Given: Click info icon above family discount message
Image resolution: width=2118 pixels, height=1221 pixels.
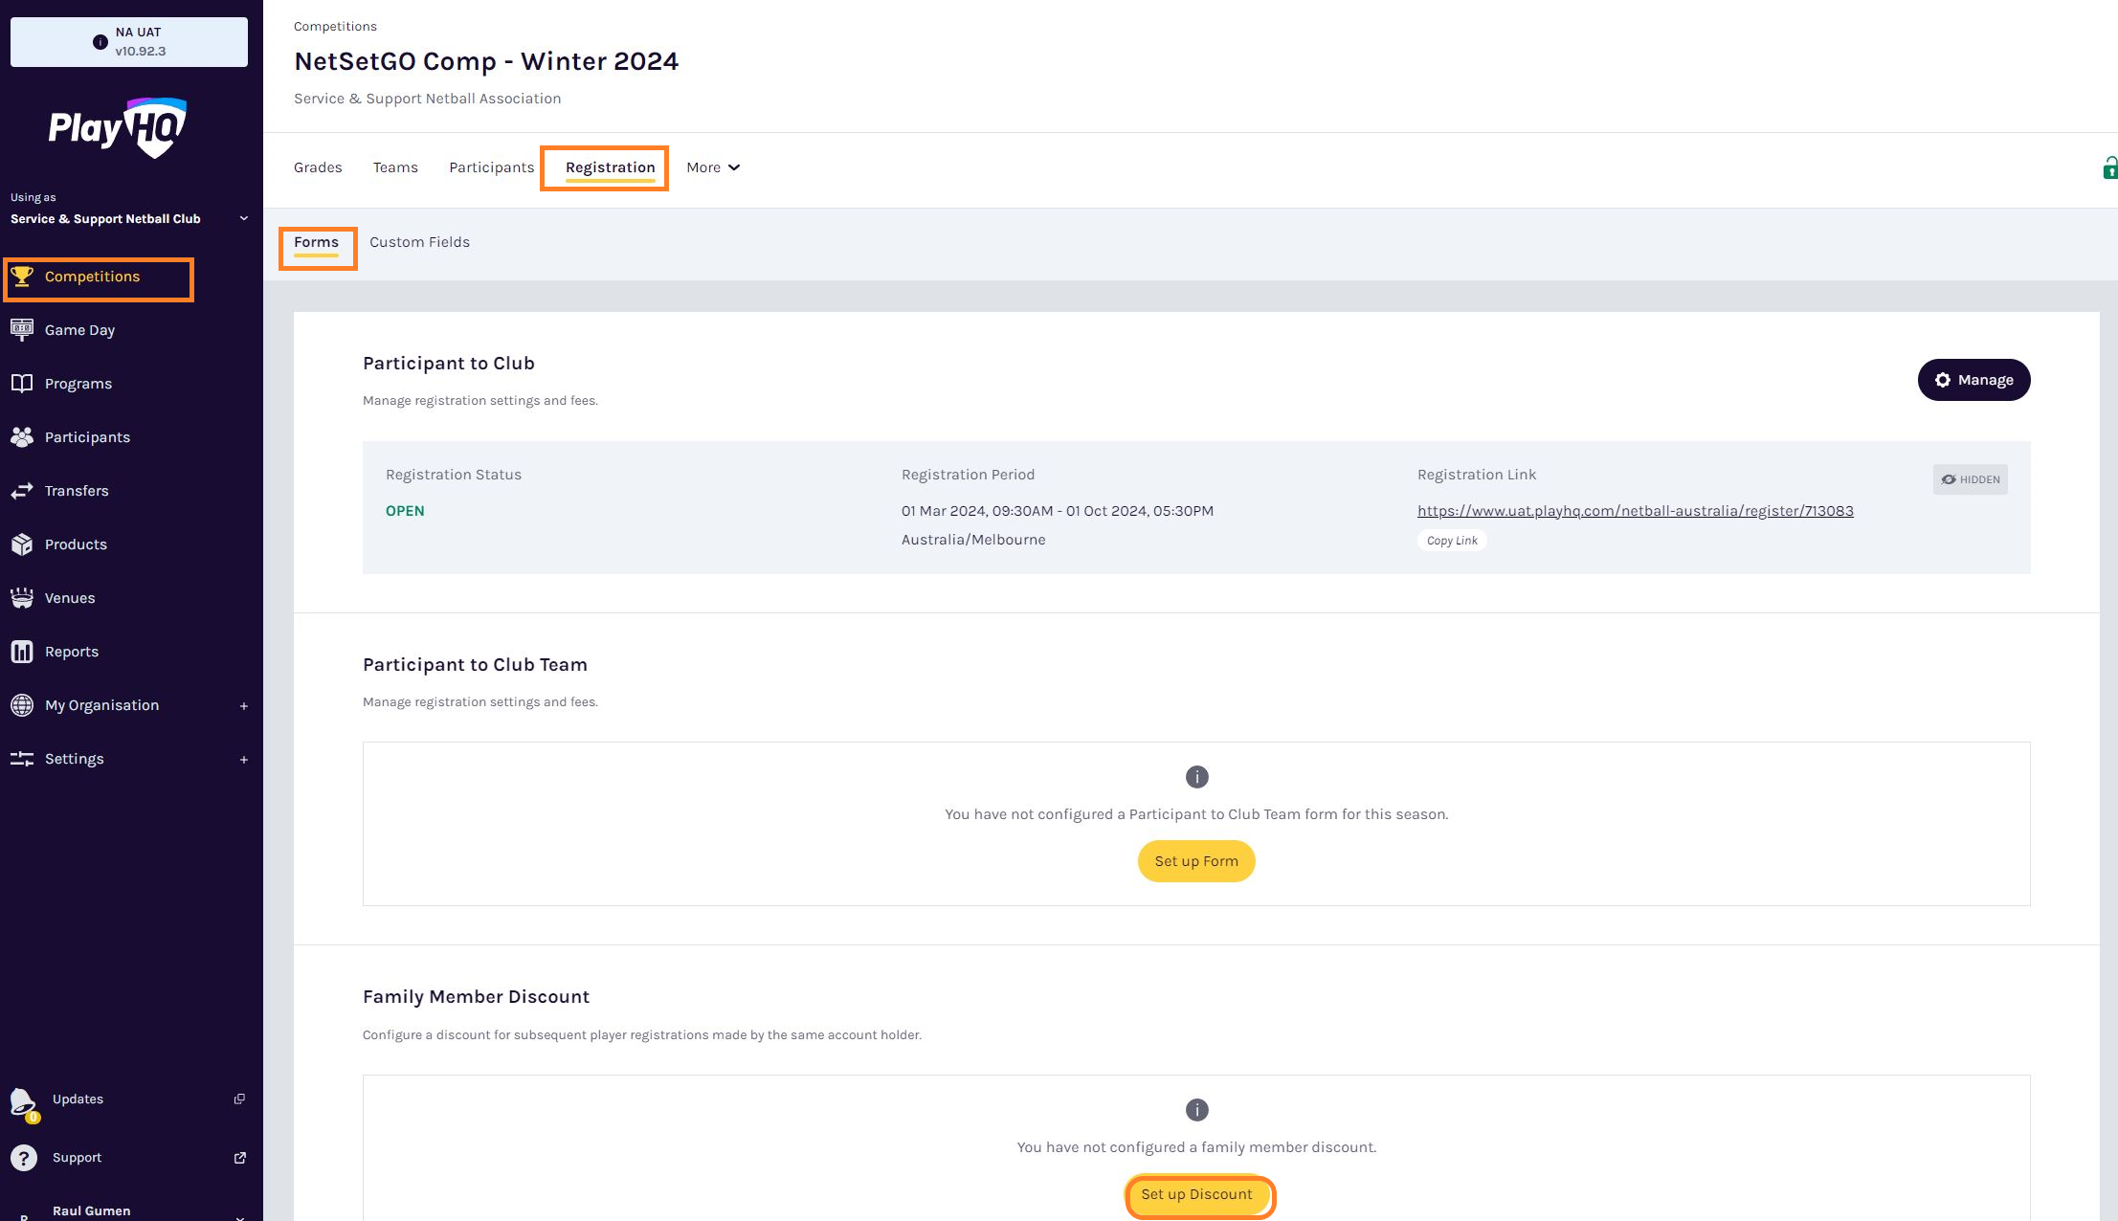Looking at the screenshot, I should point(1196,1110).
